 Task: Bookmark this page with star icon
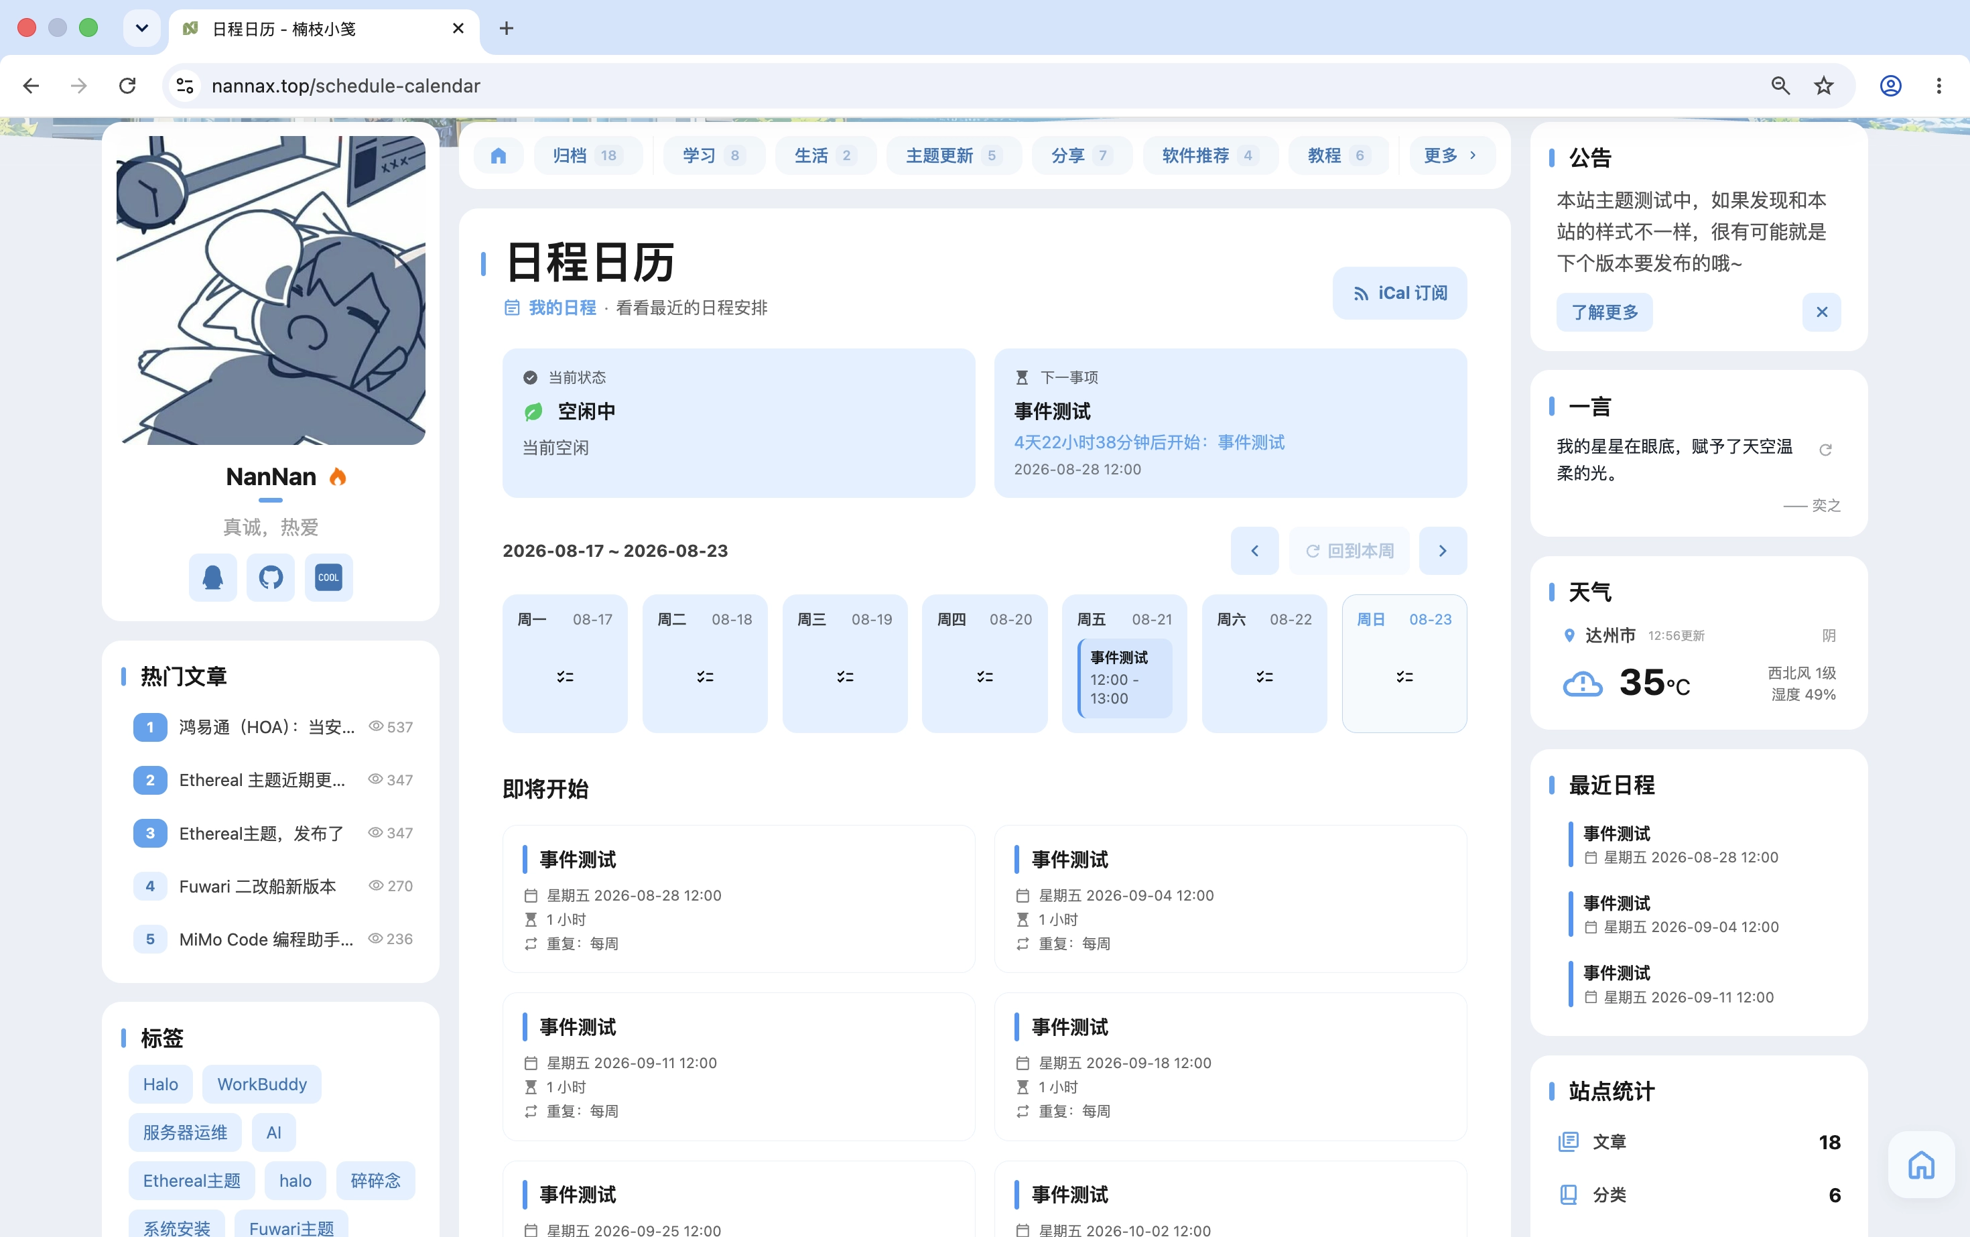coord(1823,86)
